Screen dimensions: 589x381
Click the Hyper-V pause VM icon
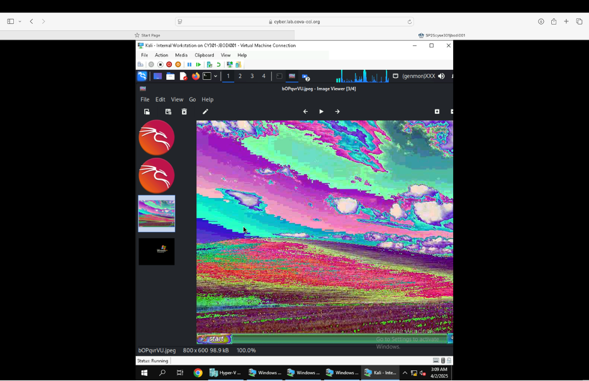pyautogui.click(x=189, y=64)
